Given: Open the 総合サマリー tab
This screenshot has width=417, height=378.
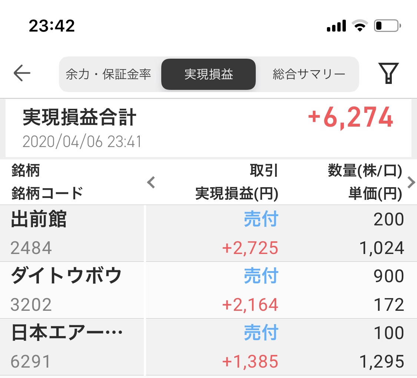Looking at the screenshot, I should (309, 74).
